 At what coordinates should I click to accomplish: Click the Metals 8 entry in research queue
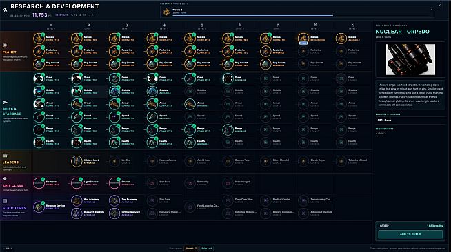coord(297,12)
